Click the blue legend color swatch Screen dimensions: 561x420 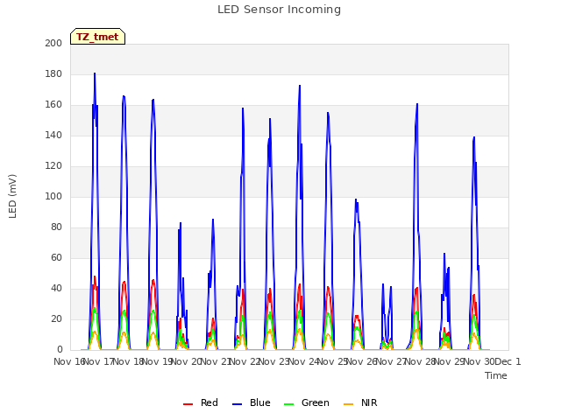point(238,404)
